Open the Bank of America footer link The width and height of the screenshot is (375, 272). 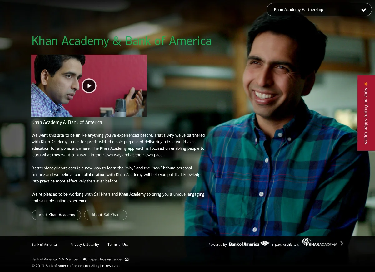(44, 245)
